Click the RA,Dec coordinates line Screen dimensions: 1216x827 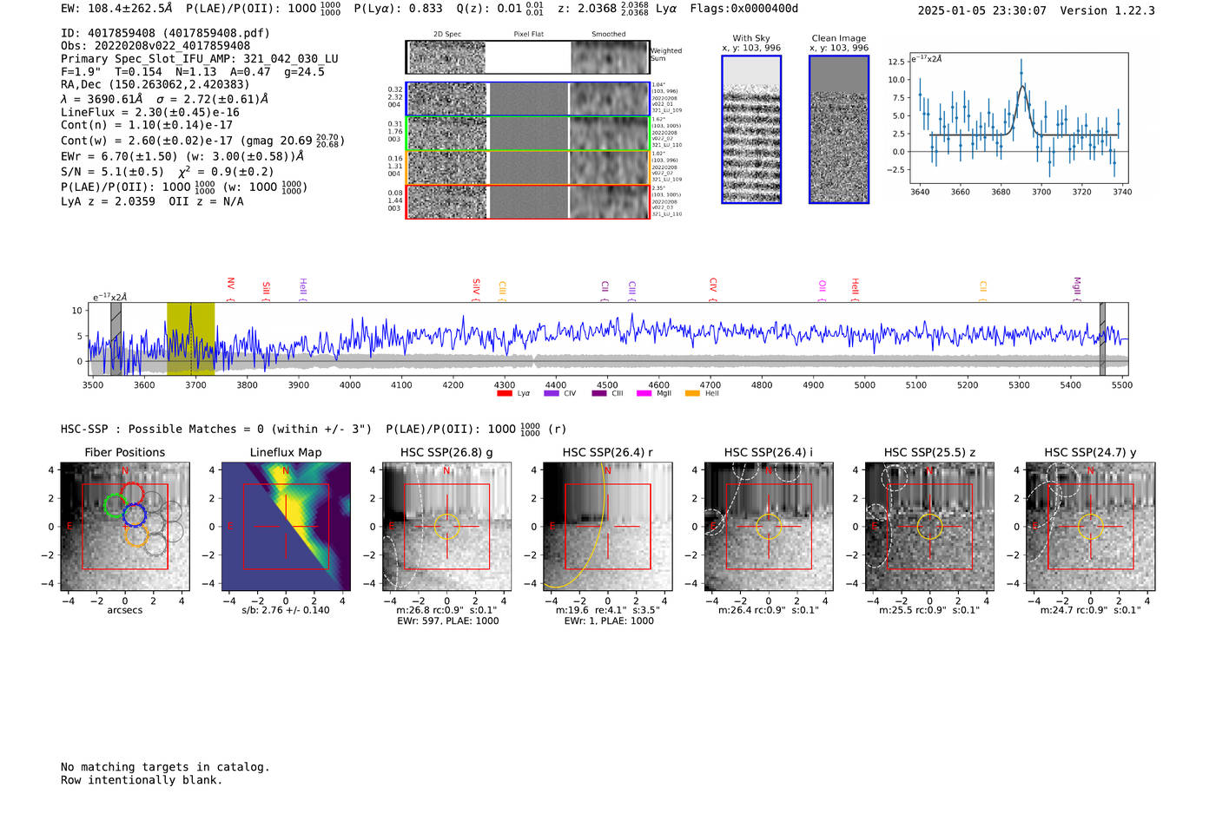[x=155, y=84]
